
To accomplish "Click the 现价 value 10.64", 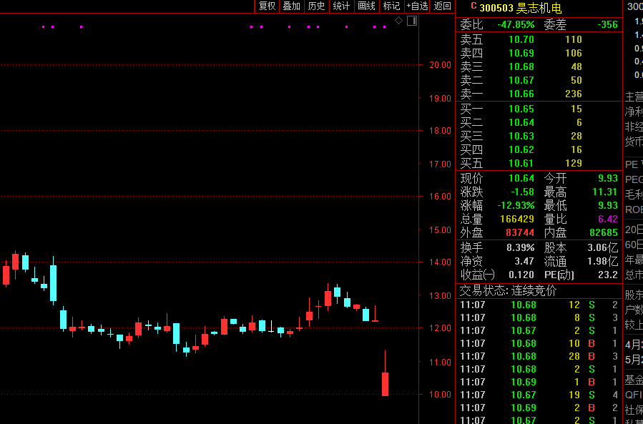I will point(521,178).
